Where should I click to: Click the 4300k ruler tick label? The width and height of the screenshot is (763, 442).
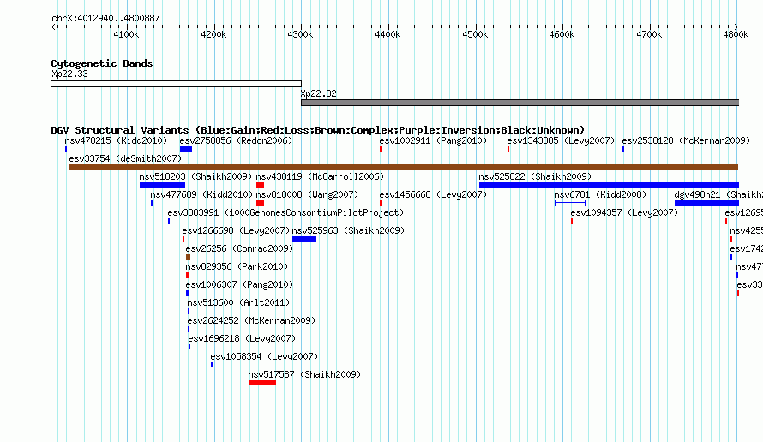[300, 34]
